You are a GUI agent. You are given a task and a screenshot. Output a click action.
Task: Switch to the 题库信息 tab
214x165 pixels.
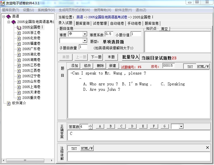[152, 23]
